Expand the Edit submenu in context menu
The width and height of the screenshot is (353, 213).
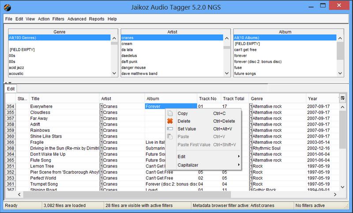pos(203,157)
